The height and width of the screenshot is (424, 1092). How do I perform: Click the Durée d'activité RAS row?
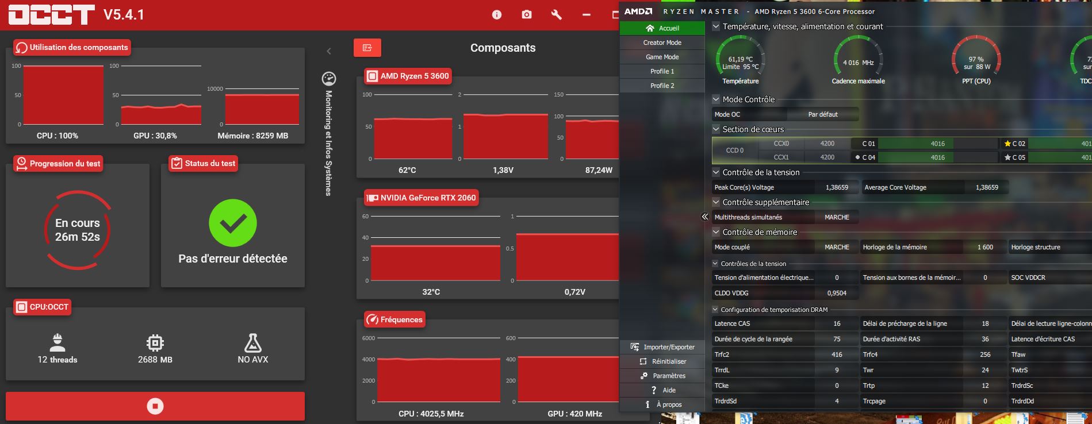coord(934,339)
